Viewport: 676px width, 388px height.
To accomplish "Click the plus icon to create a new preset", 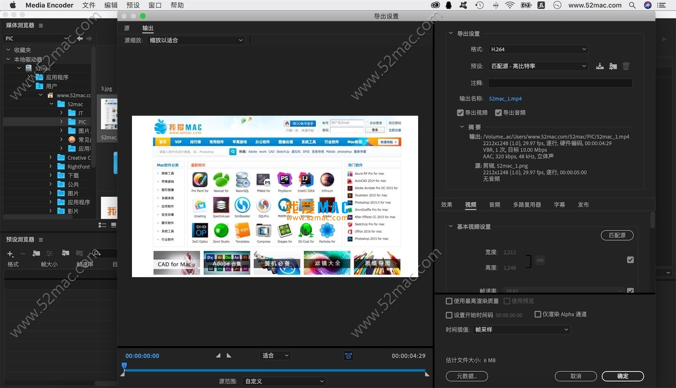I will [10, 254].
